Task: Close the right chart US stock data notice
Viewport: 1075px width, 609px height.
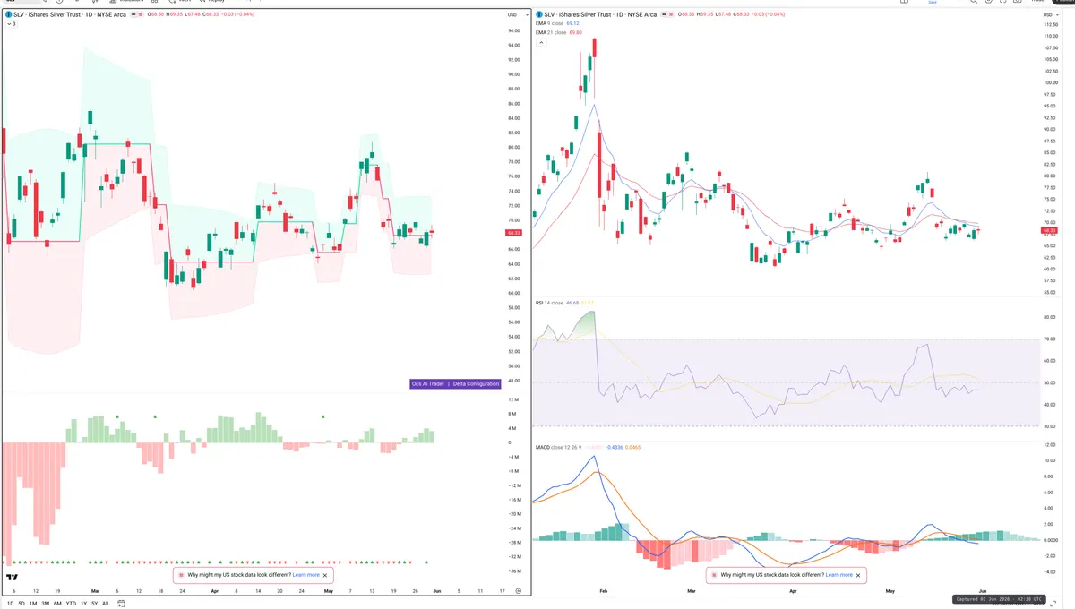Action: click(x=858, y=575)
